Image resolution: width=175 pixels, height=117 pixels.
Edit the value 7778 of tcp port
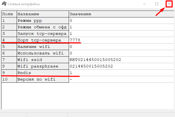coord(121,40)
